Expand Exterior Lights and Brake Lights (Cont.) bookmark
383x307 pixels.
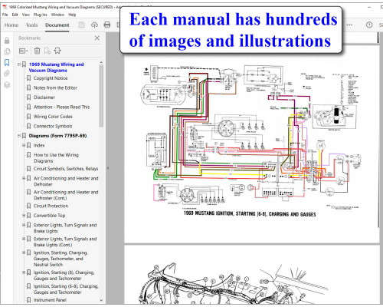24,239
